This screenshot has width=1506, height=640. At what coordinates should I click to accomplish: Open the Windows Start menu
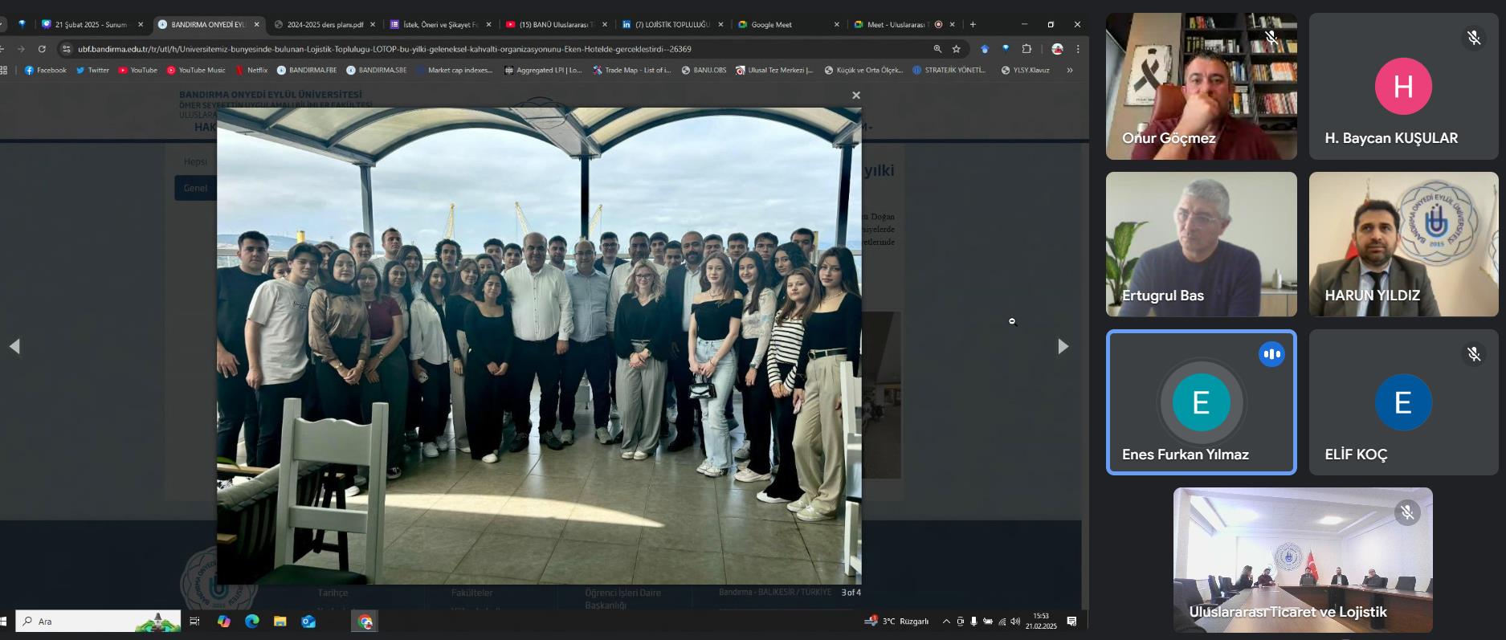point(3,622)
